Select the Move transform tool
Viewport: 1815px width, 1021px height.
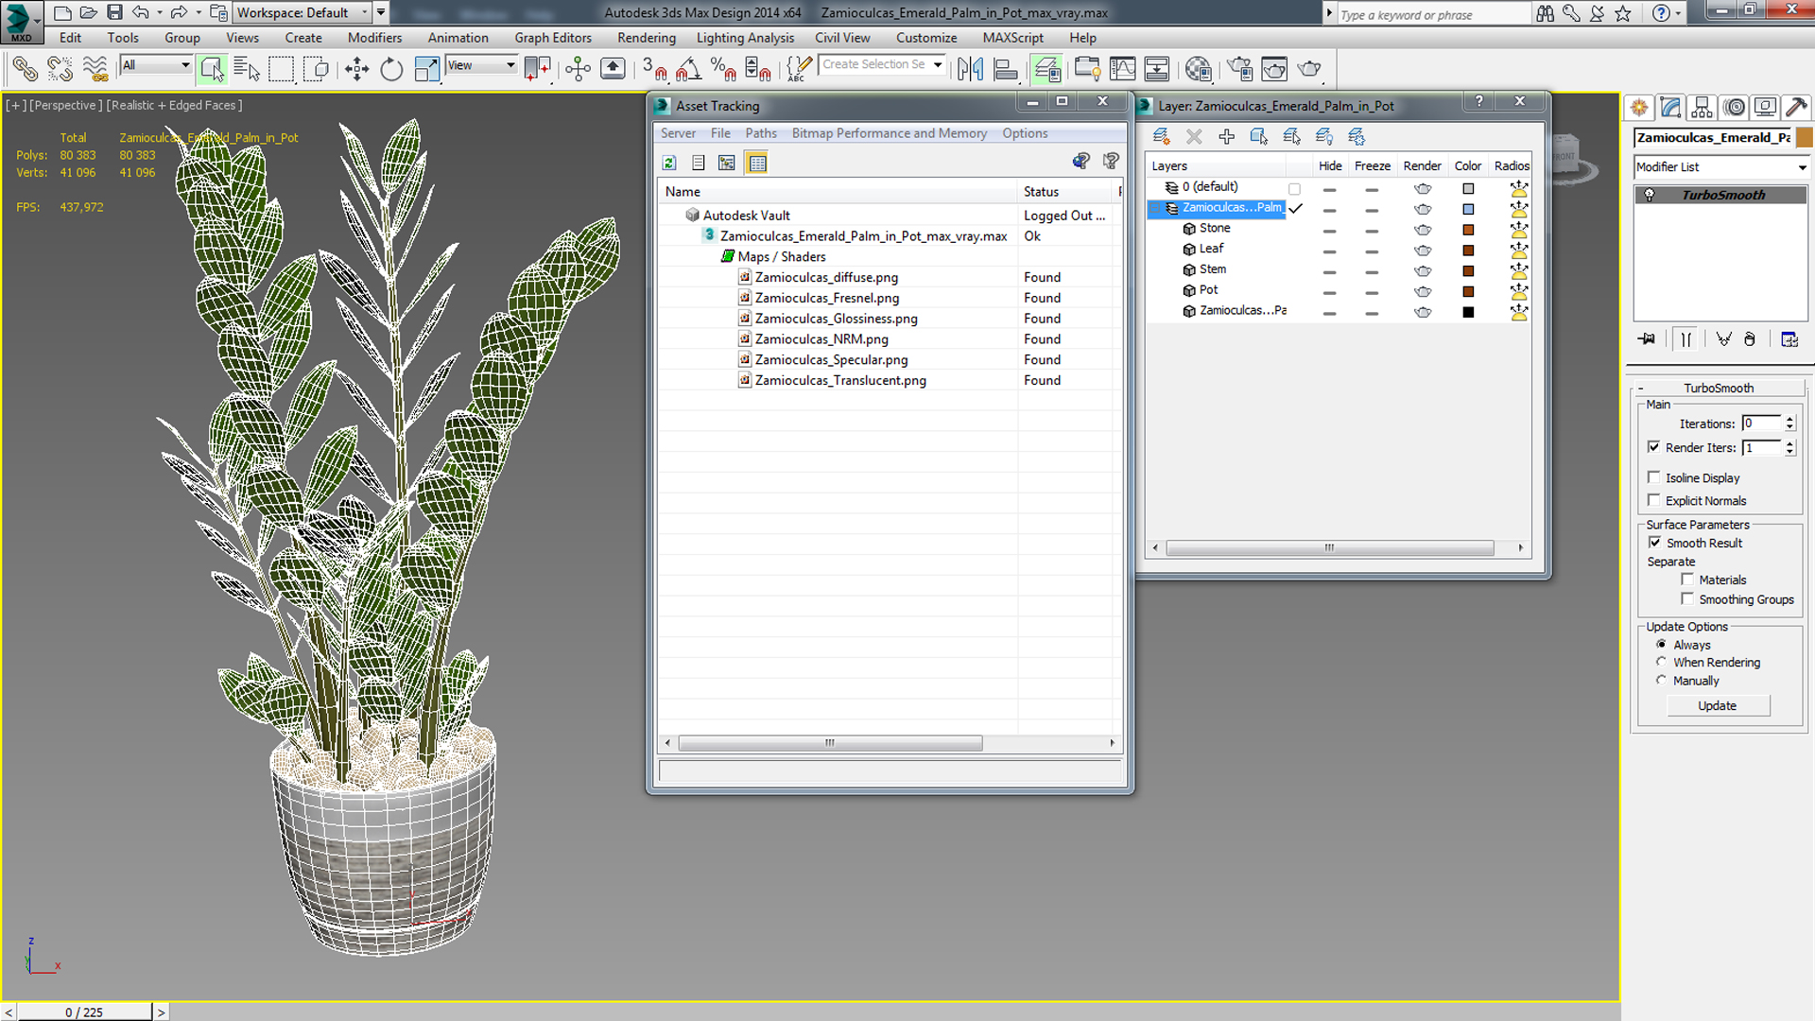(356, 69)
